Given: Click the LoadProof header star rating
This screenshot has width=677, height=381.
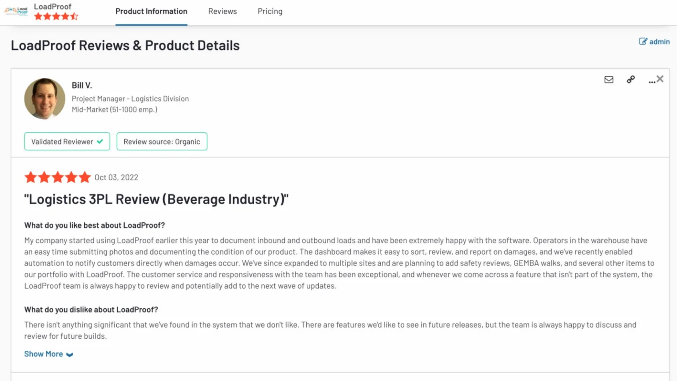Looking at the screenshot, I should [x=56, y=17].
